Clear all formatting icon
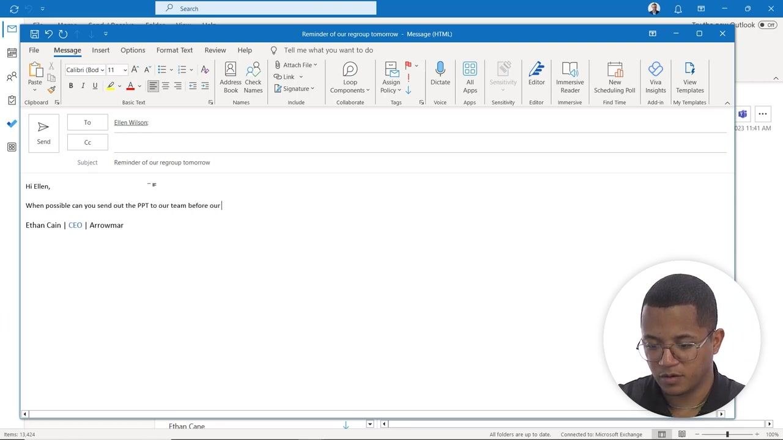Viewport: 783px width, 440px height. 205,70
